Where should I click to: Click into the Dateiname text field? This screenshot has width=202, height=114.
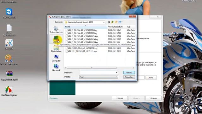click(98, 73)
